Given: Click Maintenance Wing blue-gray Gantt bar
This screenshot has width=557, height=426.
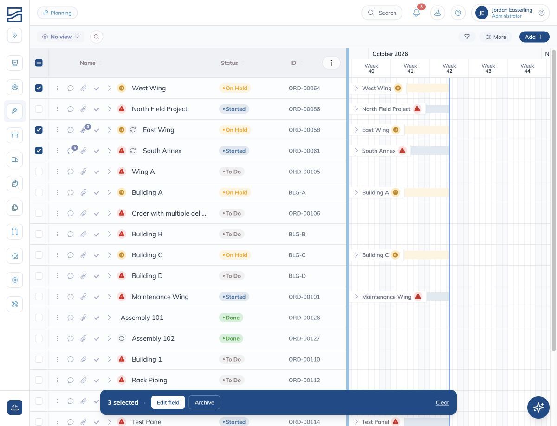Looking at the screenshot, I should coord(438,297).
